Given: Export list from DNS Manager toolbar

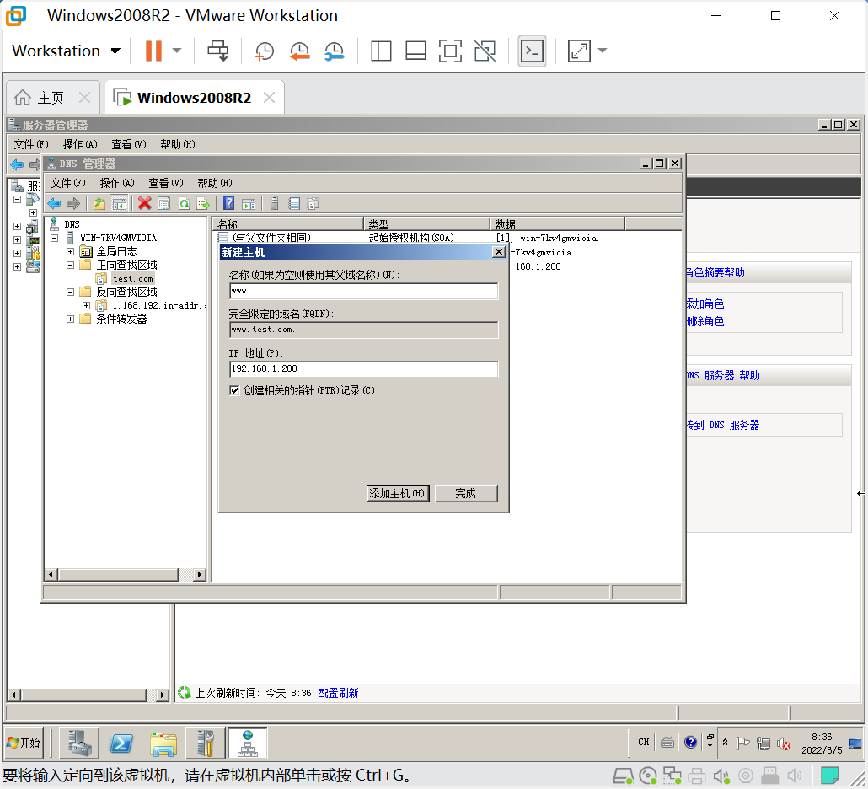Looking at the screenshot, I should [x=203, y=204].
